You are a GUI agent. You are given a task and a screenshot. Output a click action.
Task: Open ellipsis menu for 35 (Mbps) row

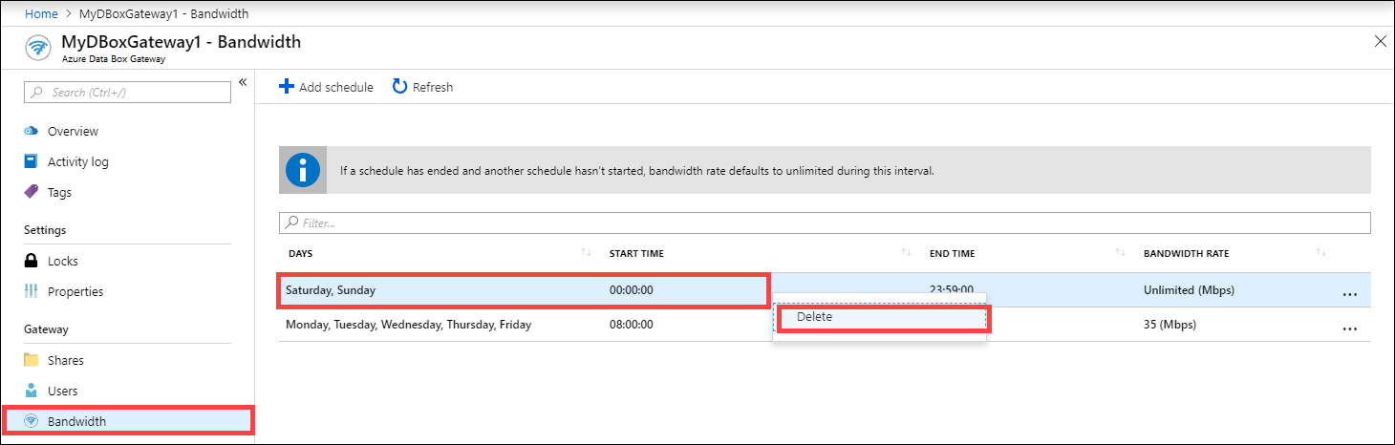(1349, 328)
